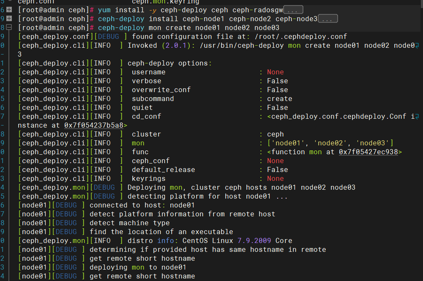Click 'ceph-deploy options:' text
Screen dimensions: 423x281
170,63
